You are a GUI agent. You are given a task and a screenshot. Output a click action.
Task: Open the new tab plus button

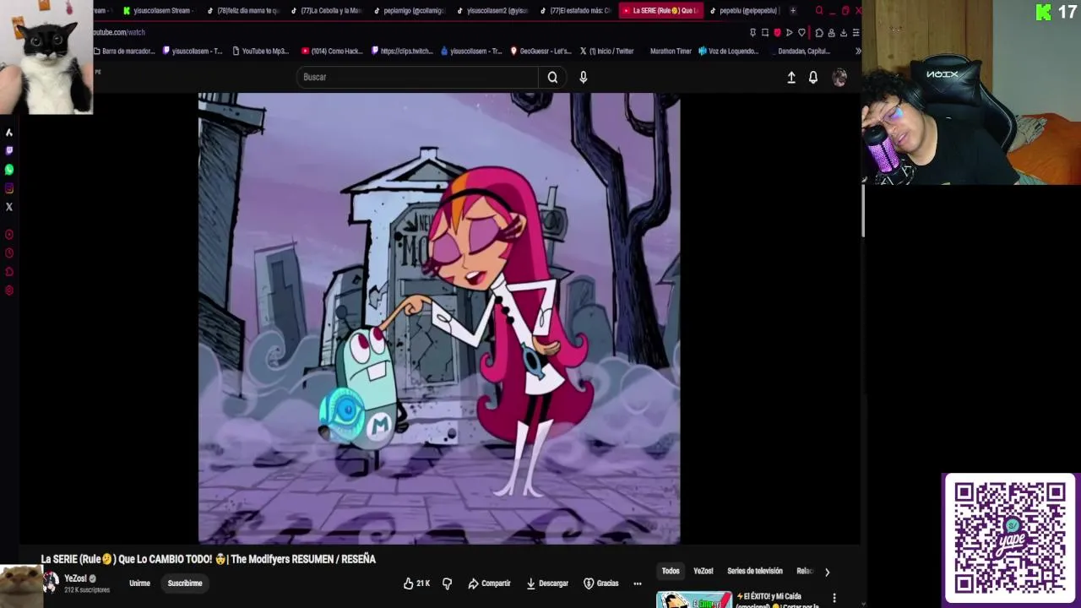792,11
